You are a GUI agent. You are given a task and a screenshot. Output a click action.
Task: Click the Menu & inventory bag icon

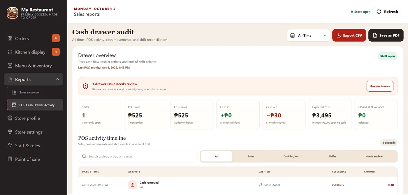pyautogui.click(x=10, y=66)
